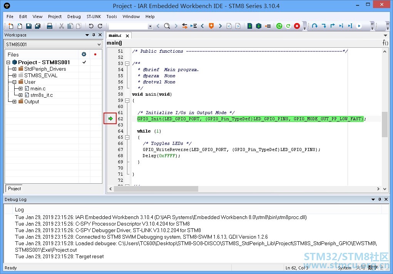Click the Step Over debug icon
Viewport: 393px width, 274px height.
tap(315, 26)
